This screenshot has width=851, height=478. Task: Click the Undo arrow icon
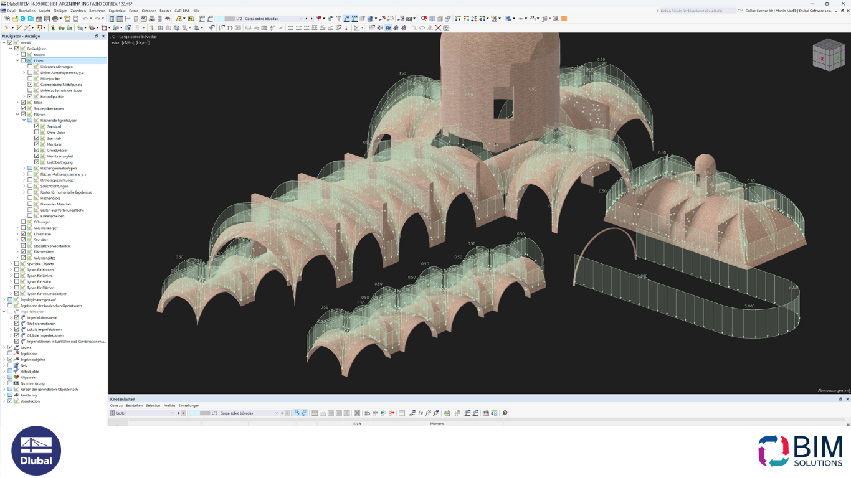tap(85, 19)
